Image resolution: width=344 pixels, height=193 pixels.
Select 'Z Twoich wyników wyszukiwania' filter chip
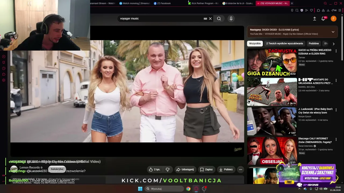click(285, 43)
